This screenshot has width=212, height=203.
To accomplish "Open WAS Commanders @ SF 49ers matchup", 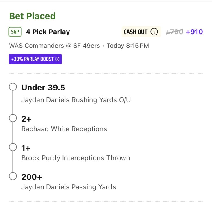I will [54, 46].
